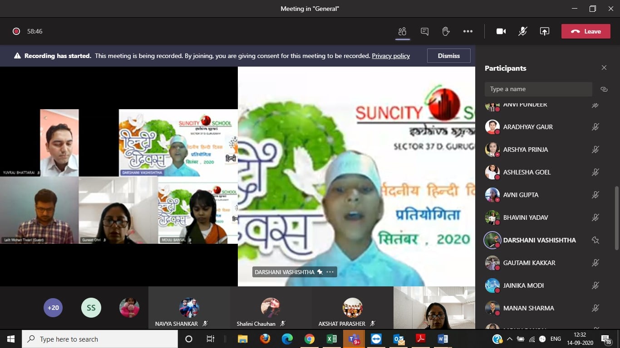The height and width of the screenshot is (348, 620).
Task: Click the pin icon beside Darshani Vashishtha
Action: pyautogui.click(x=595, y=240)
